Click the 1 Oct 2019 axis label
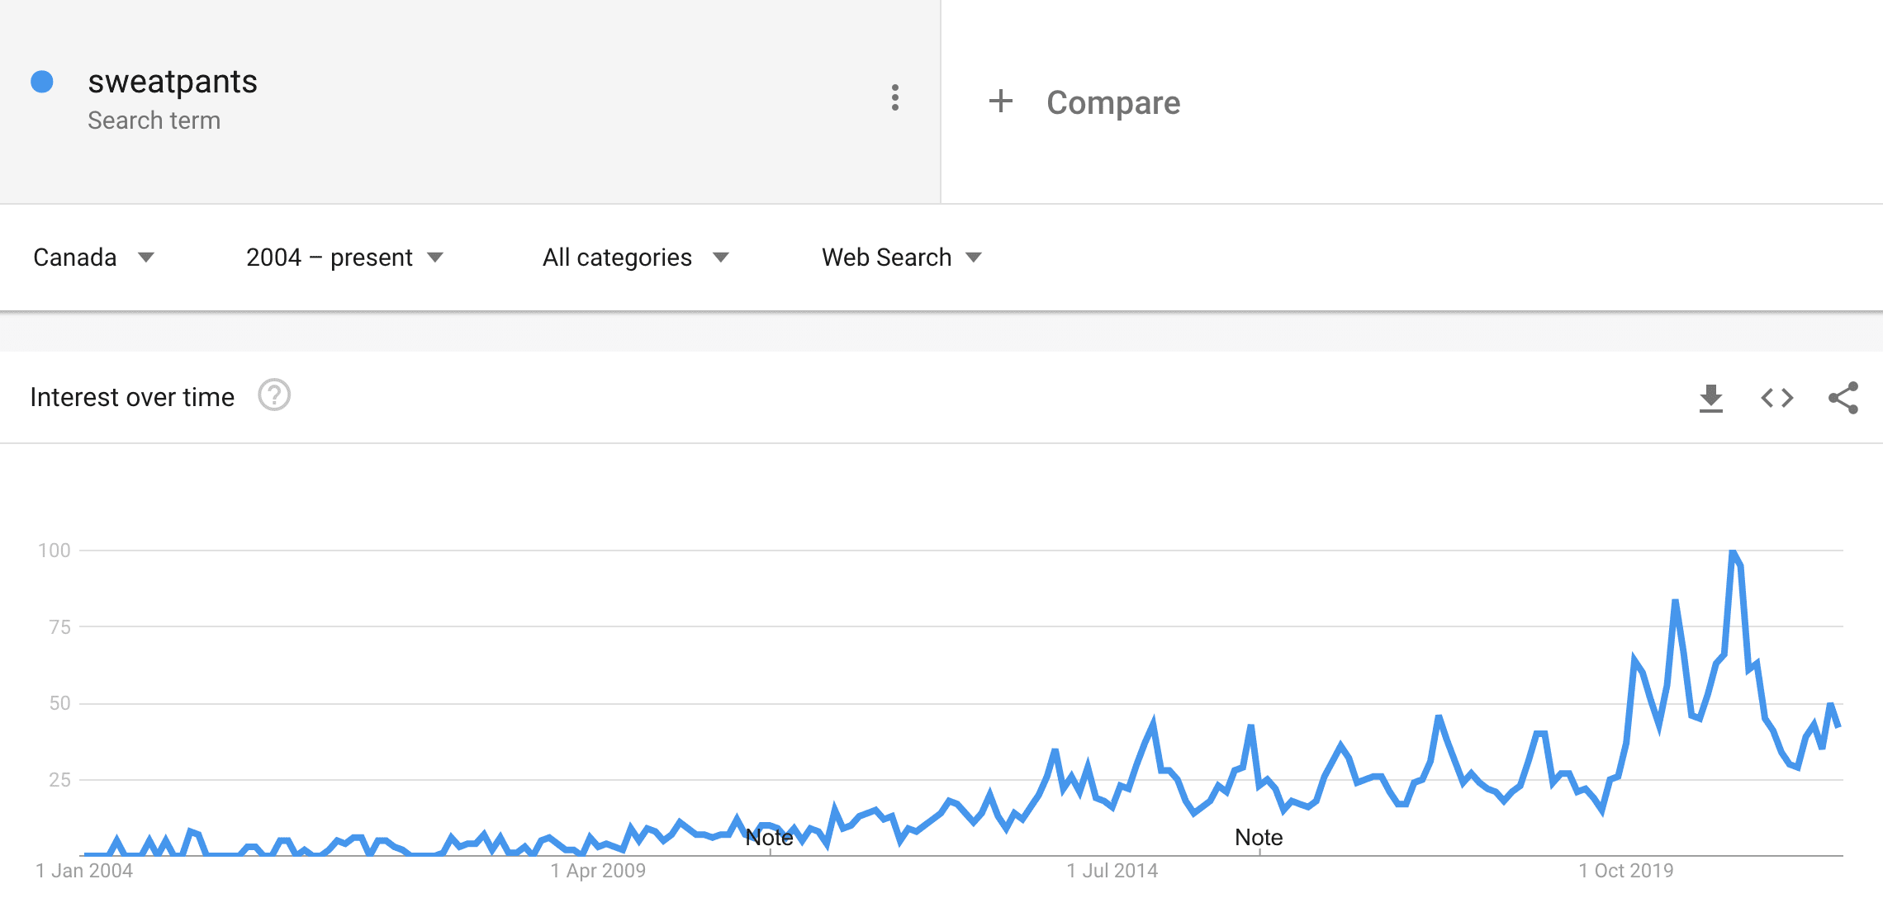 pyautogui.click(x=1625, y=871)
